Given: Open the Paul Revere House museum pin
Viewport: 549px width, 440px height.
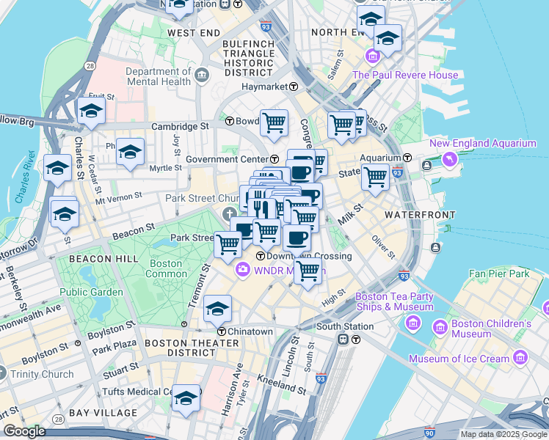Looking at the screenshot, I should (x=373, y=56).
